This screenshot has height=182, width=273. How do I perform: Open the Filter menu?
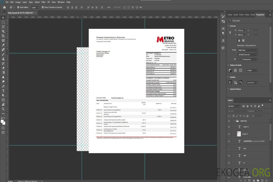[x=43, y=2]
